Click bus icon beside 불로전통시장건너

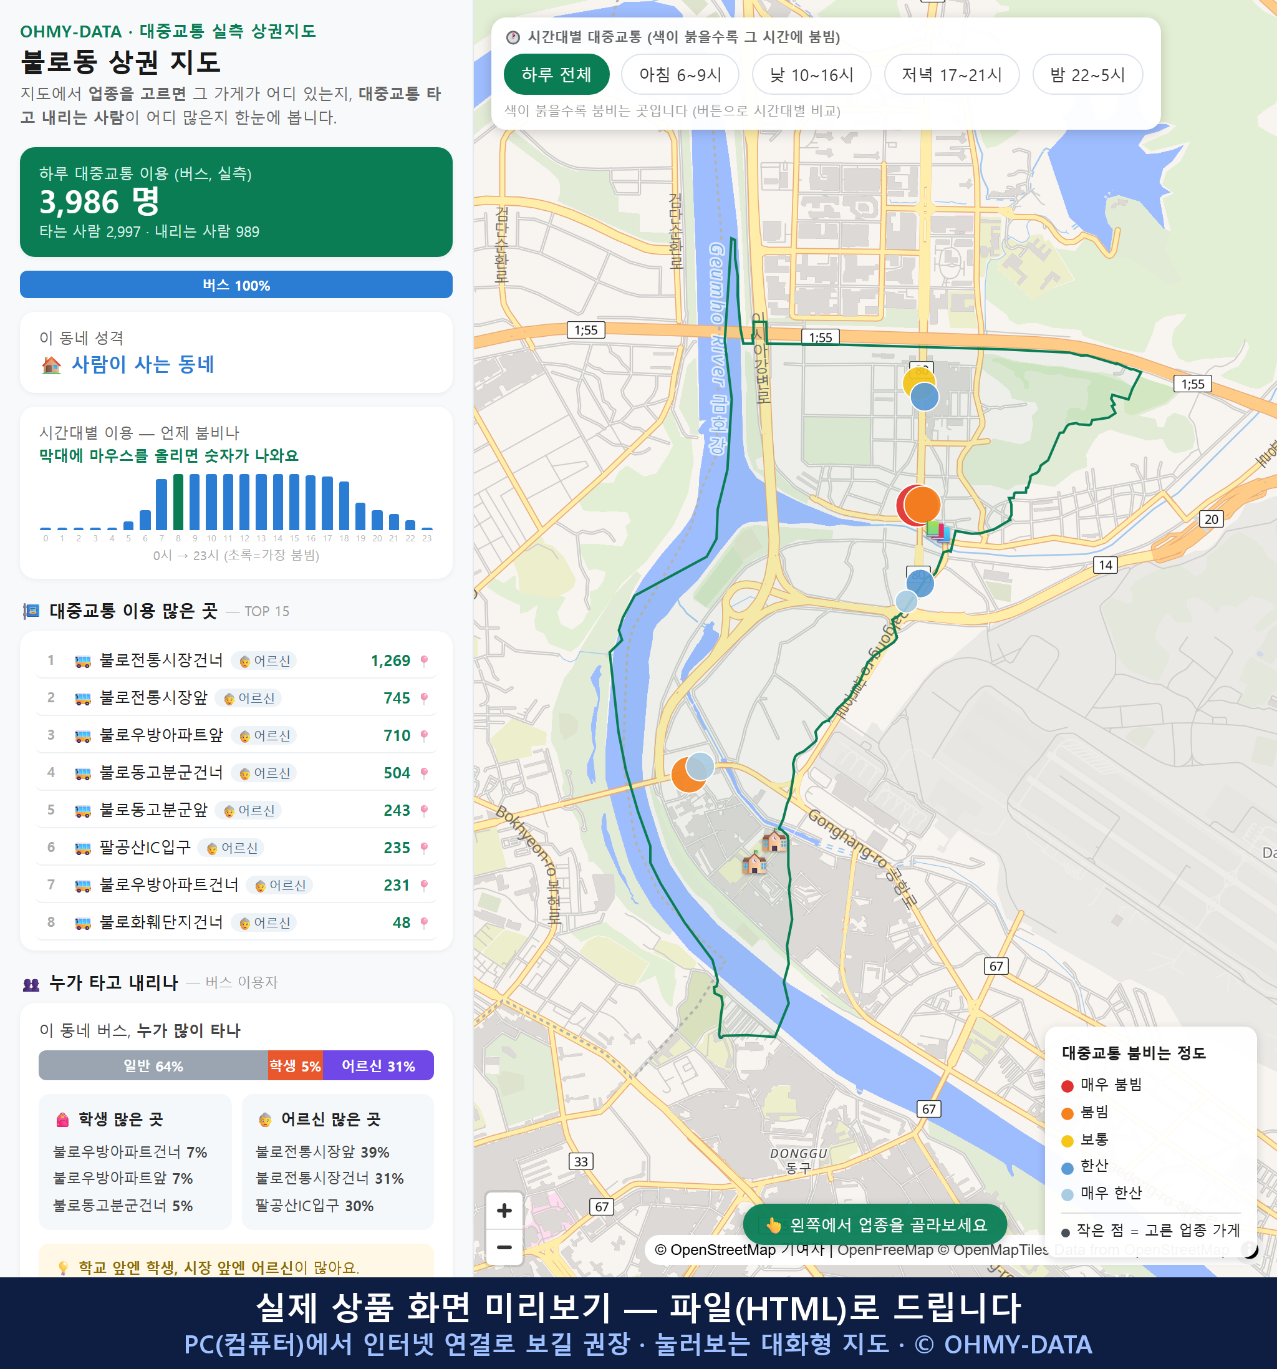point(82,661)
